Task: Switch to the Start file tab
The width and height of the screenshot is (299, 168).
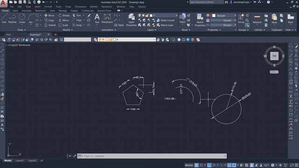Action: pos(8,35)
